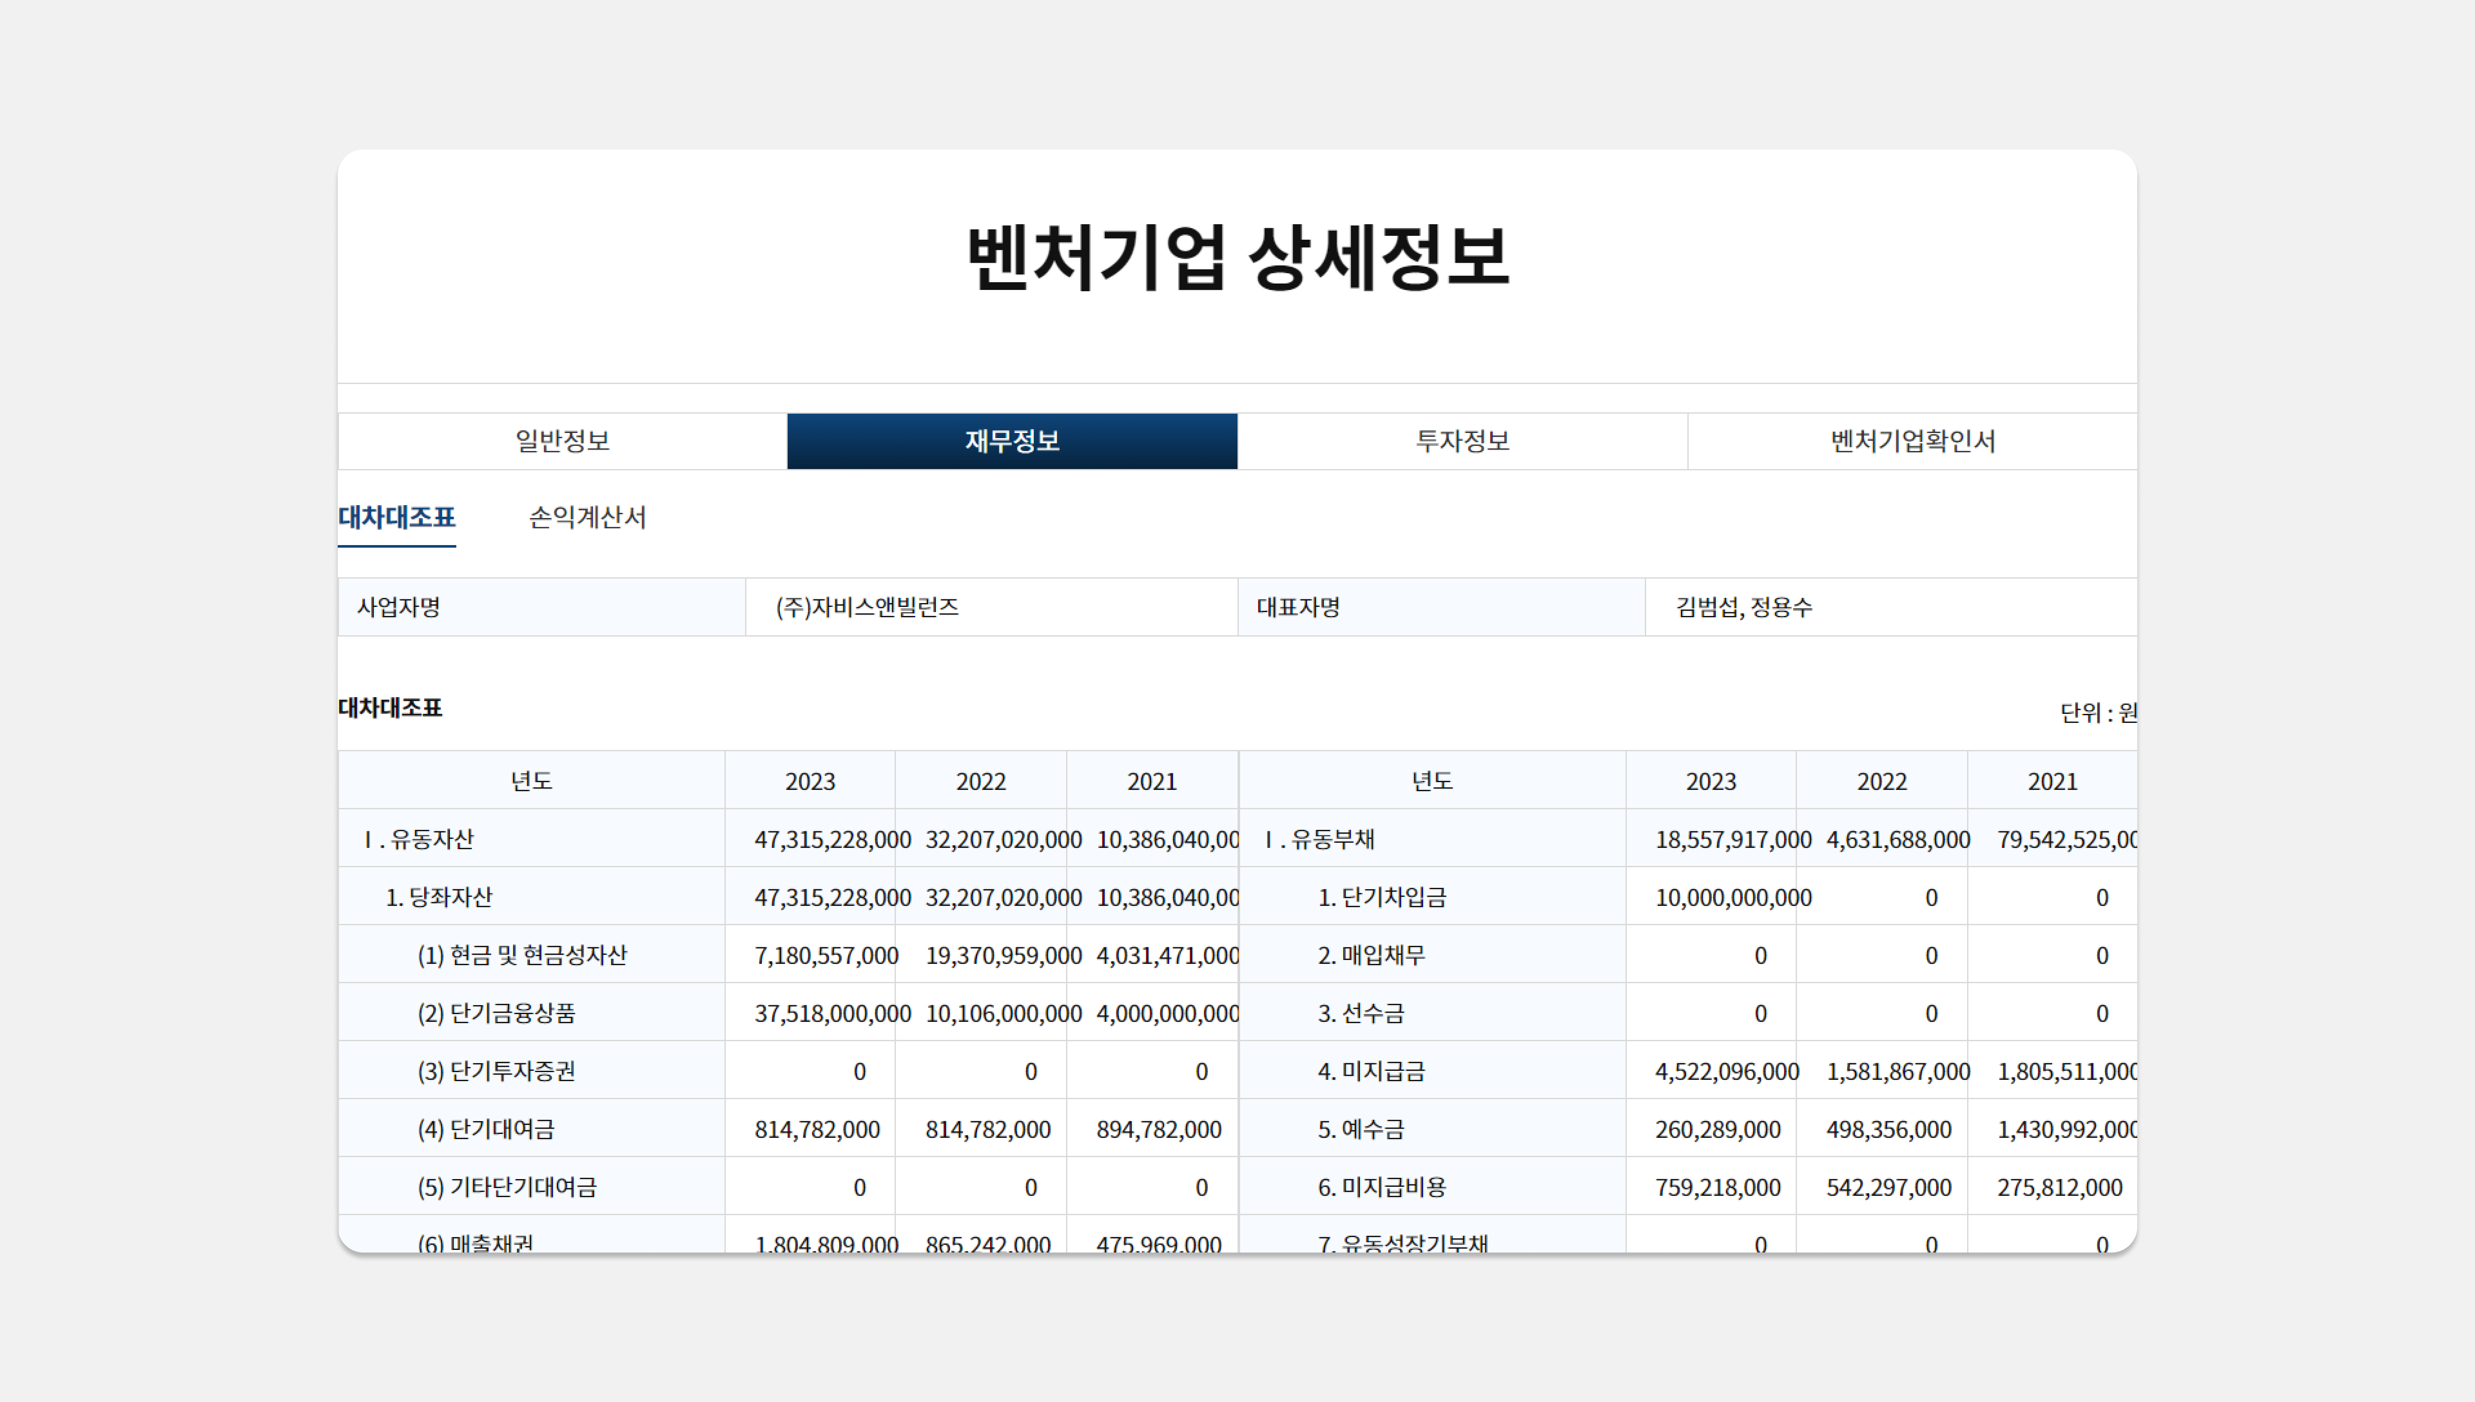
Task: Click the 1,581,867,000 미지급금 value
Action: point(1898,1071)
